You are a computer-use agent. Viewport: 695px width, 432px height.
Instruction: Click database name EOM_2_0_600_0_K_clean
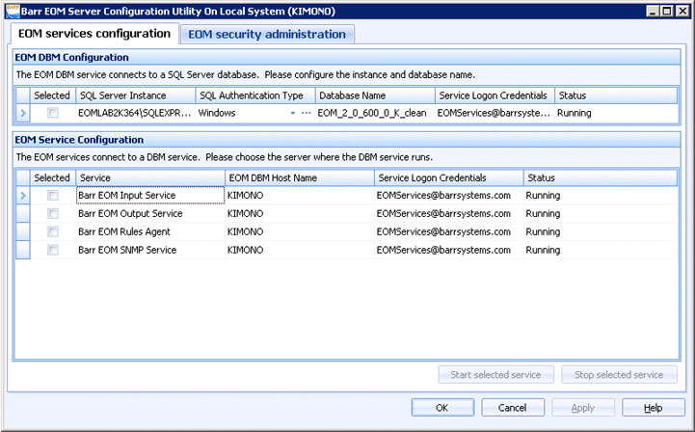(x=375, y=113)
